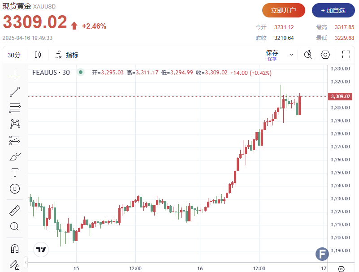The image size is (359, 272).
Task: Toggle fullscreen mode for the chart
Action: [x=346, y=55]
